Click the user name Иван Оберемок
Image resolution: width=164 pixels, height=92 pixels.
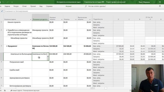pos(144,2)
